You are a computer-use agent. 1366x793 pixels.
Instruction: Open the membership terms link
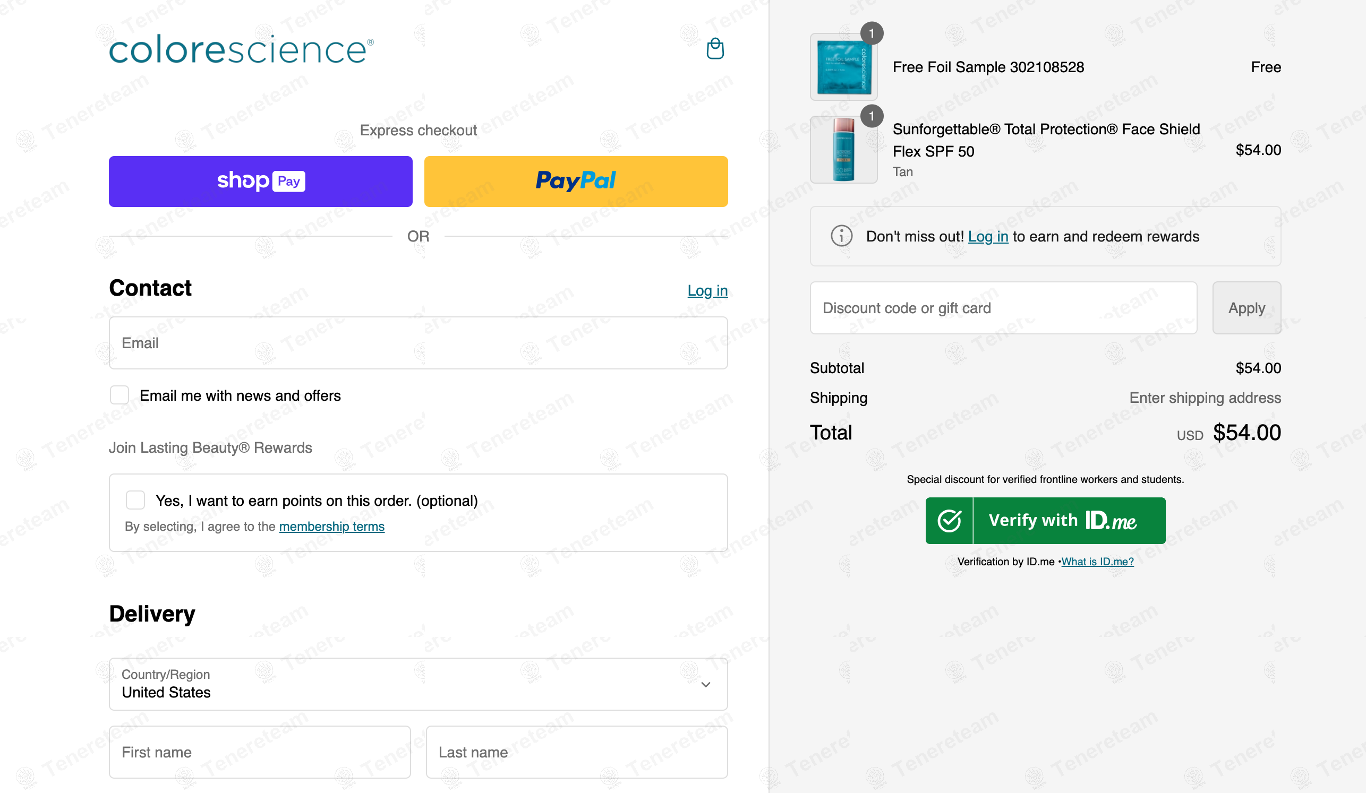pyautogui.click(x=332, y=527)
